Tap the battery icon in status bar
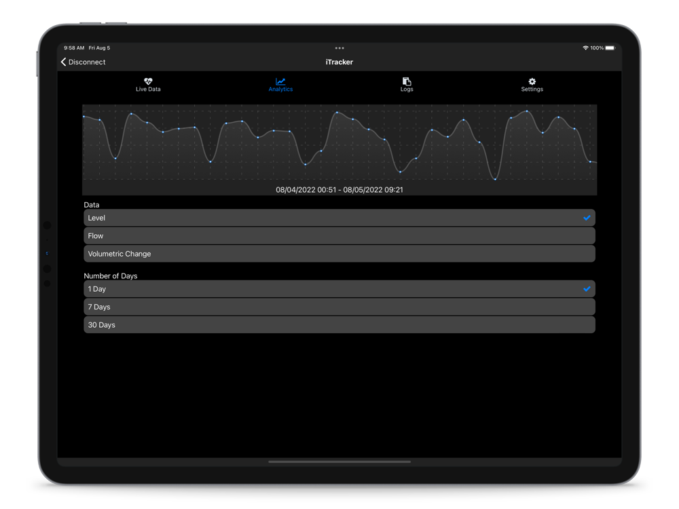679x509 pixels. point(610,48)
